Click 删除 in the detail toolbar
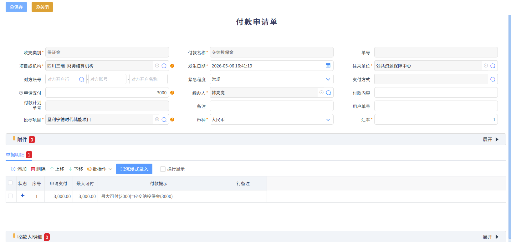 [x=38, y=169]
